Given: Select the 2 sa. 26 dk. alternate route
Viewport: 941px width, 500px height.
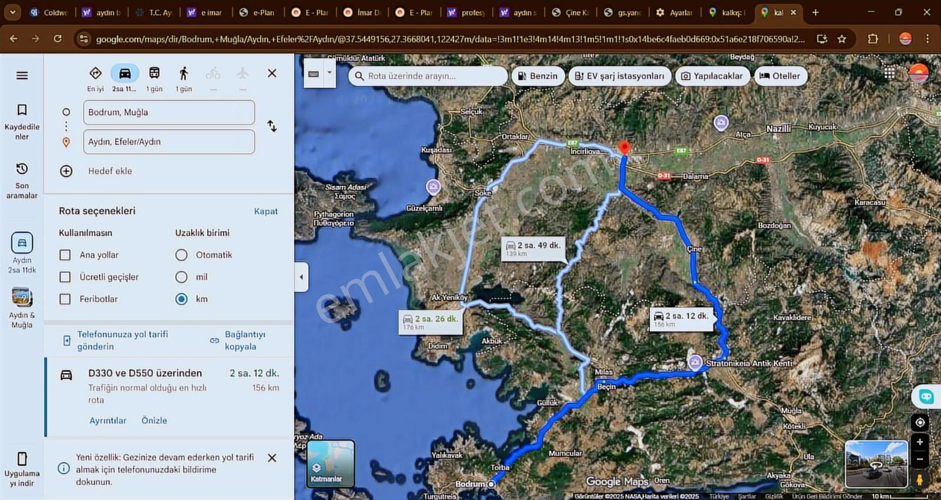Looking at the screenshot, I should point(431,322).
